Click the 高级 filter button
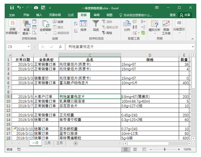This screenshot has height=157, width=201. 107,33
